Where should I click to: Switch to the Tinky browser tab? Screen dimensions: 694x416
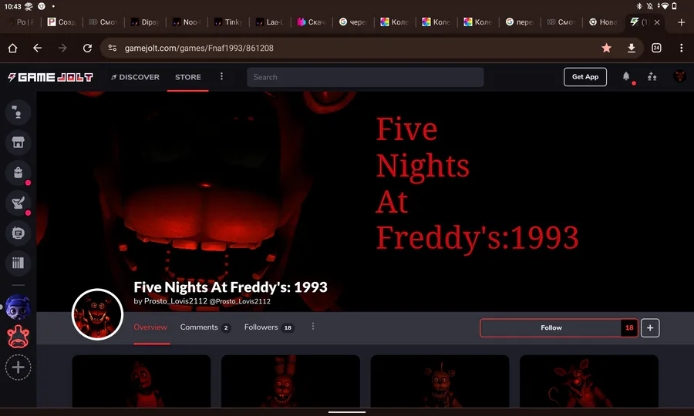click(228, 22)
